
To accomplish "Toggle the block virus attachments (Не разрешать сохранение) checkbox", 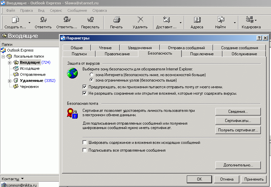I will (x=84, y=93).
